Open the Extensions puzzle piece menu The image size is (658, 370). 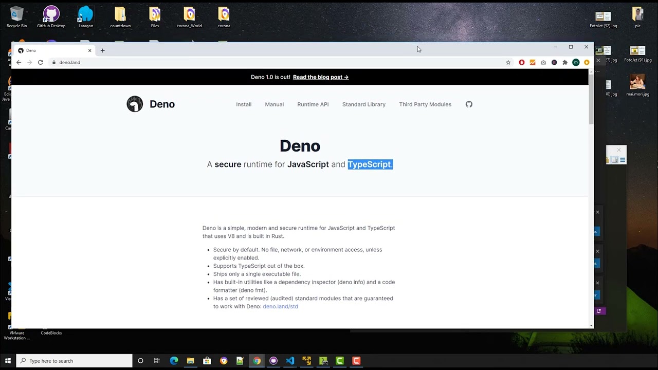565,63
